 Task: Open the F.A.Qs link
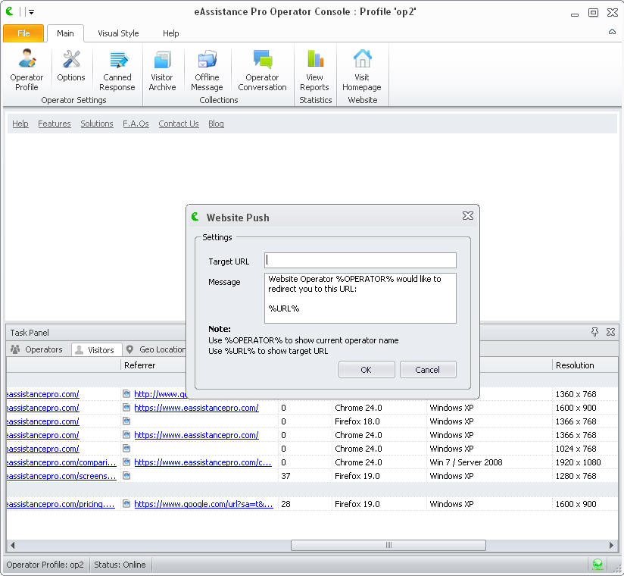point(136,124)
